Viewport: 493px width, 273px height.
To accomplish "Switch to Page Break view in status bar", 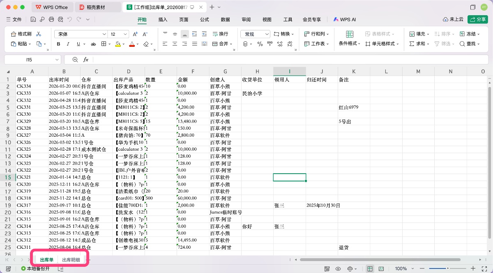I will point(380,268).
